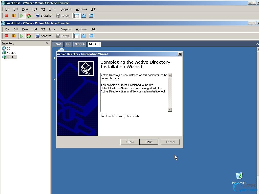Click Revert toolbar button in background console window
Viewport: 259px width, 194px height.
tap(63, 16)
